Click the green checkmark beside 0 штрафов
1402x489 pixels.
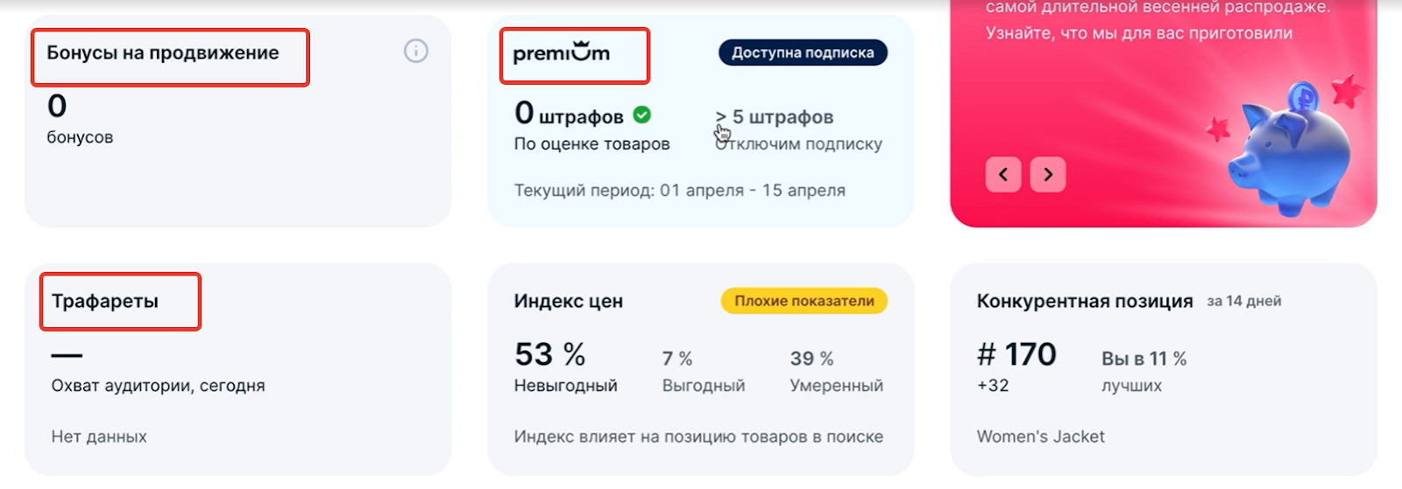coord(642,115)
